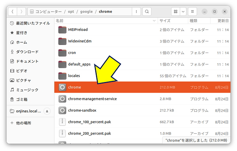Select chrome_100_percent.pak archive icon
The image size is (237, 151).
tap(62, 122)
